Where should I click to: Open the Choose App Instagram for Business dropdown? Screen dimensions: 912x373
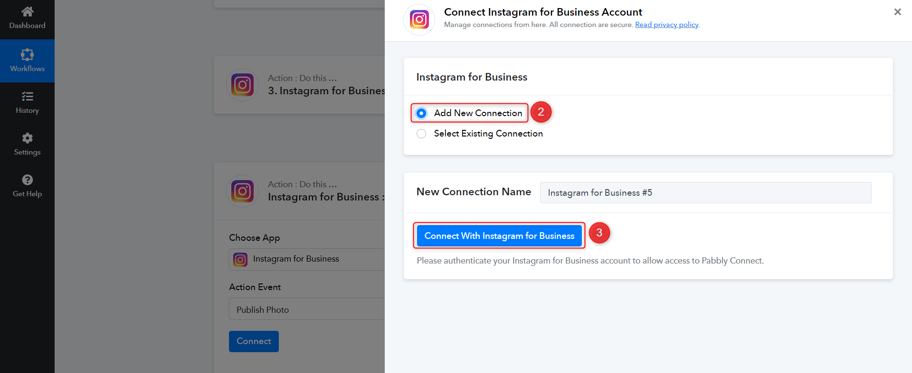tap(307, 259)
